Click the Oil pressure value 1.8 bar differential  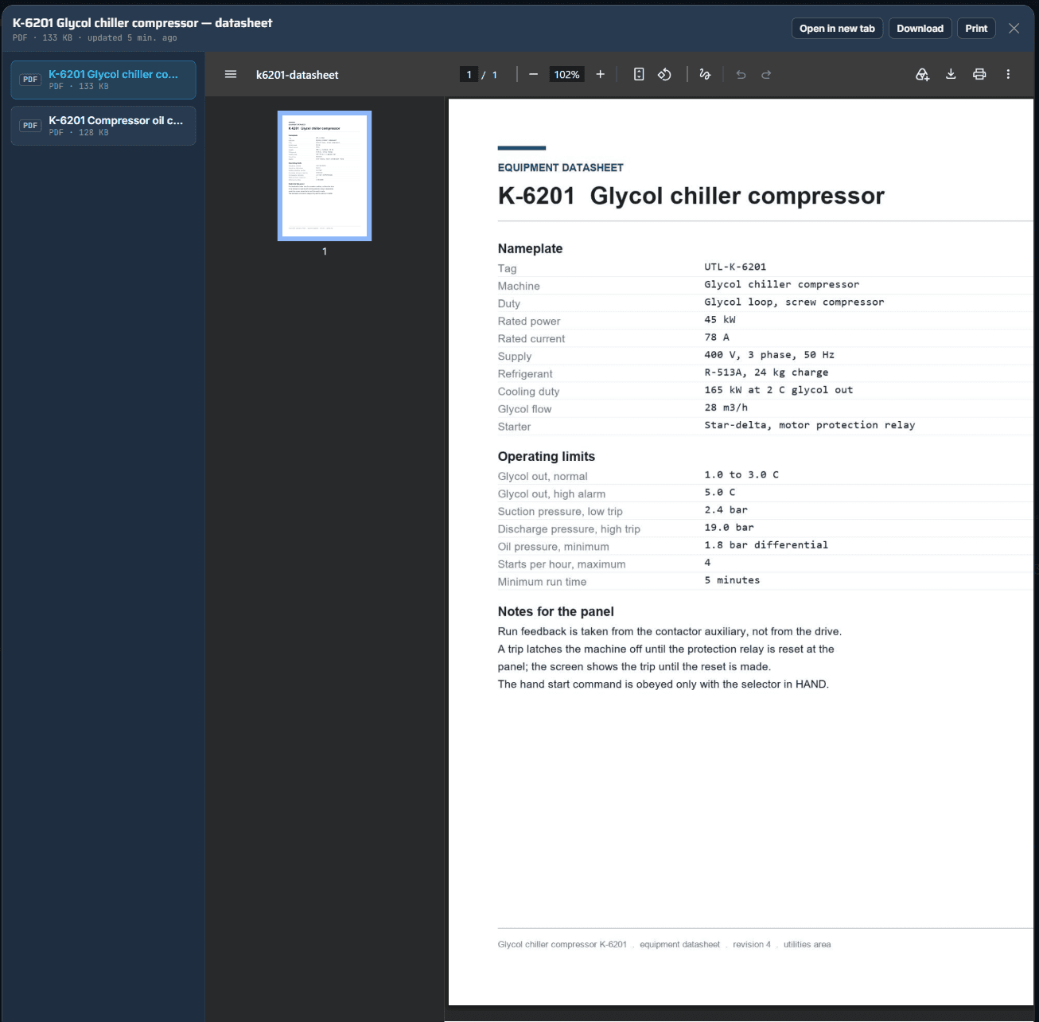coord(766,544)
